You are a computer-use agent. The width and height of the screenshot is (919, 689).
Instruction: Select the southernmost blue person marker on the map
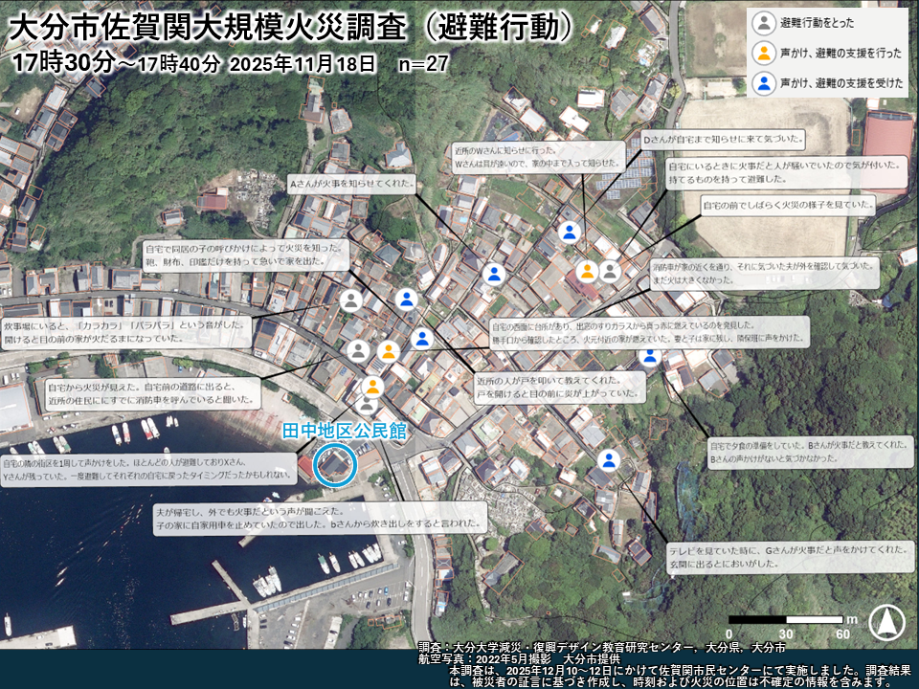(x=609, y=460)
